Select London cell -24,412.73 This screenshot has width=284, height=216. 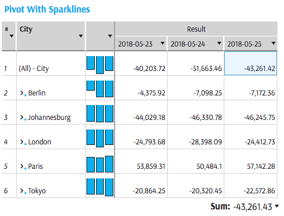pos(251,137)
